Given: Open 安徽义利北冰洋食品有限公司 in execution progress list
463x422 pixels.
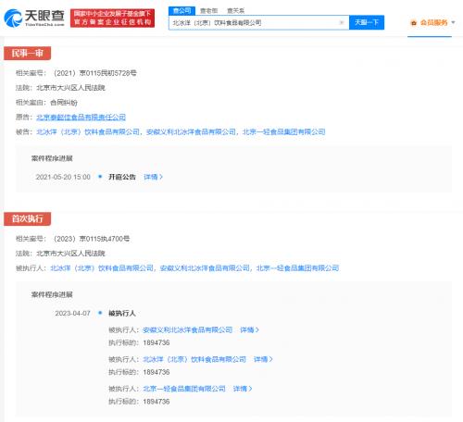Looking at the screenshot, I should (187, 330).
